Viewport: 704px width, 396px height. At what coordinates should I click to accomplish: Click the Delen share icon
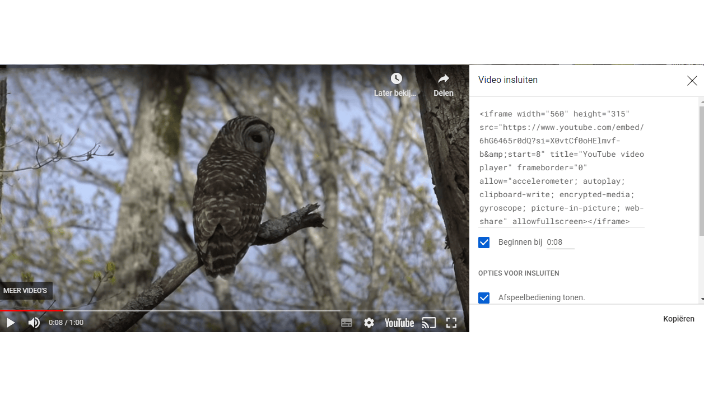(x=444, y=85)
